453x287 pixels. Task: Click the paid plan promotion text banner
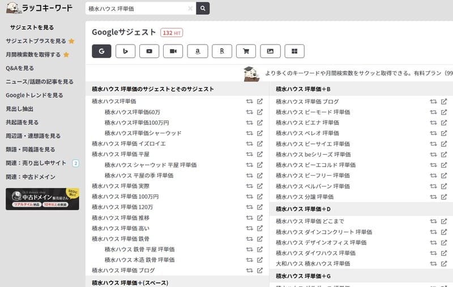(x=359, y=73)
